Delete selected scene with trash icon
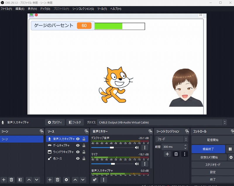234x186 pixels. [11, 180]
